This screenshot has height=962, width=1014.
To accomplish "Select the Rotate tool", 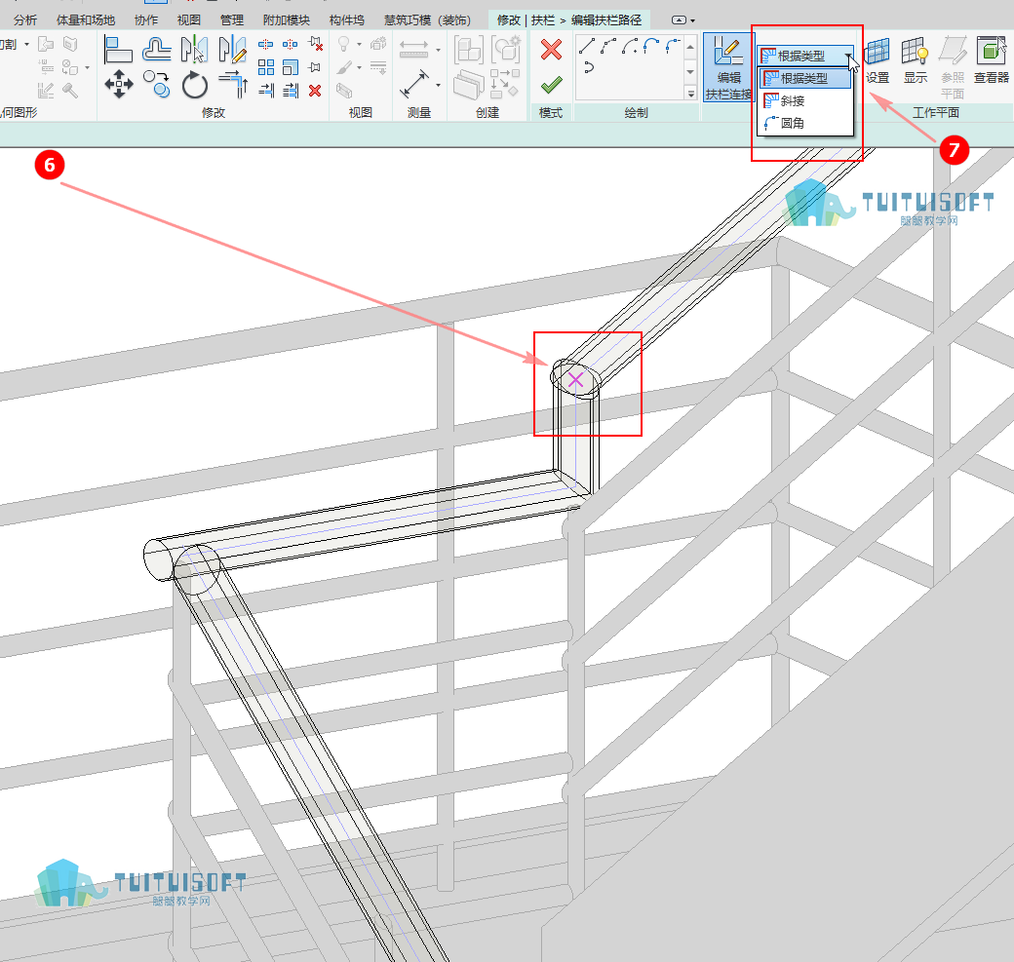I will 195,85.
